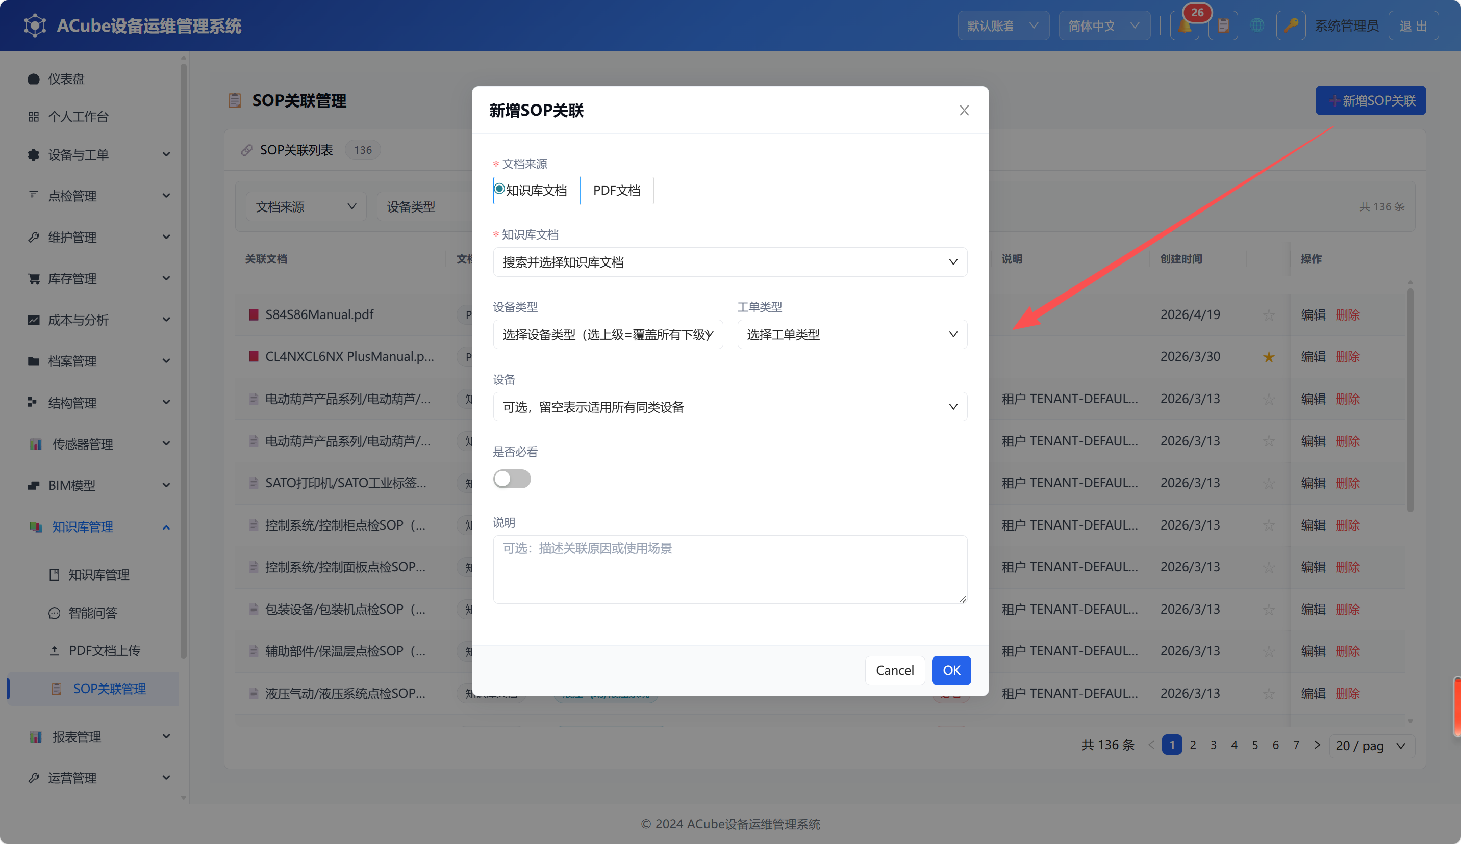Open the 文档来源 filter dropdown

[306, 207]
